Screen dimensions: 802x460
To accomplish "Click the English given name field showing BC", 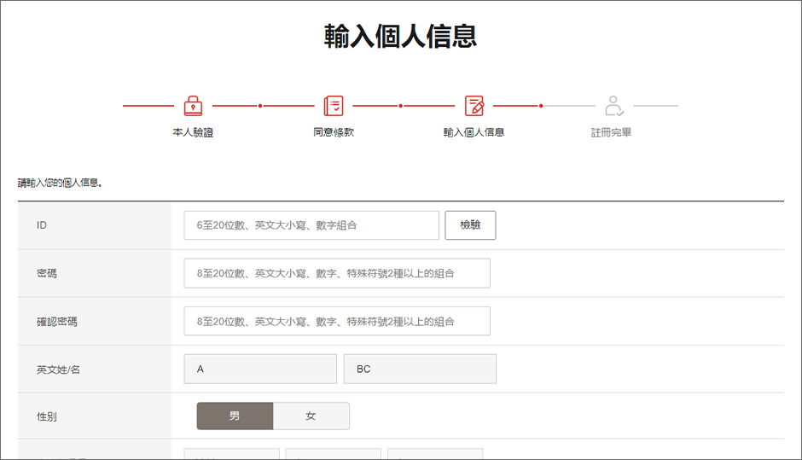I will pyautogui.click(x=420, y=370).
